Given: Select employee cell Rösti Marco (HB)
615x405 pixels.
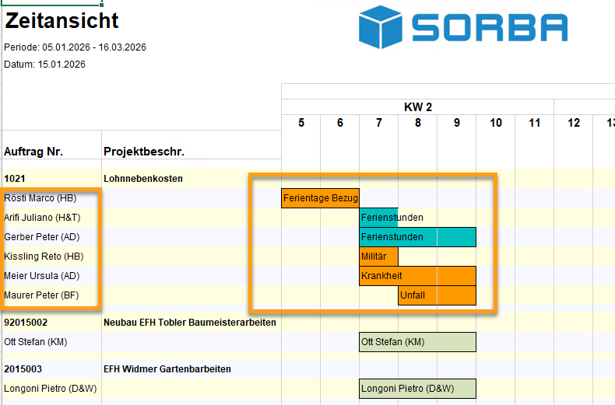Looking at the screenshot, I should pos(40,198).
